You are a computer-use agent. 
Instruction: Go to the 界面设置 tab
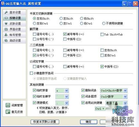(x=14, y=29)
